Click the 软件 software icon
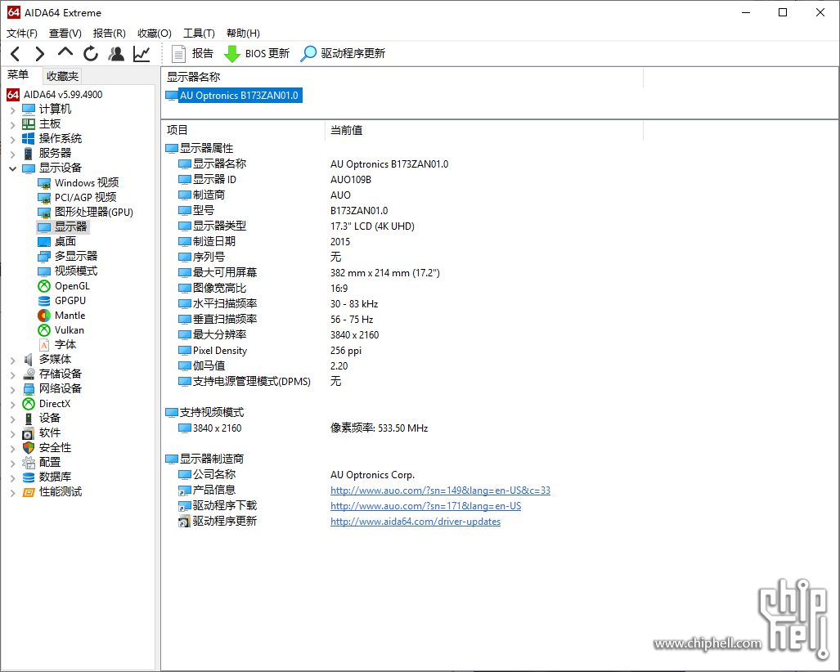The width and height of the screenshot is (840, 672). tap(29, 433)
